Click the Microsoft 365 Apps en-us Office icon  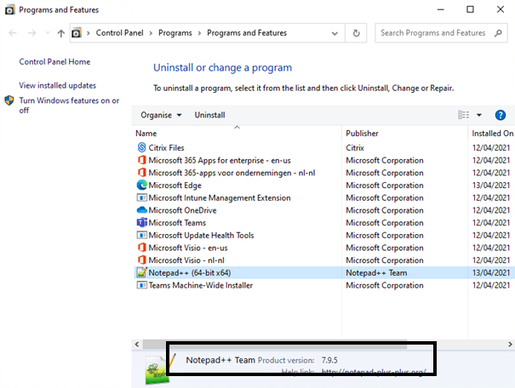(141, 160)
